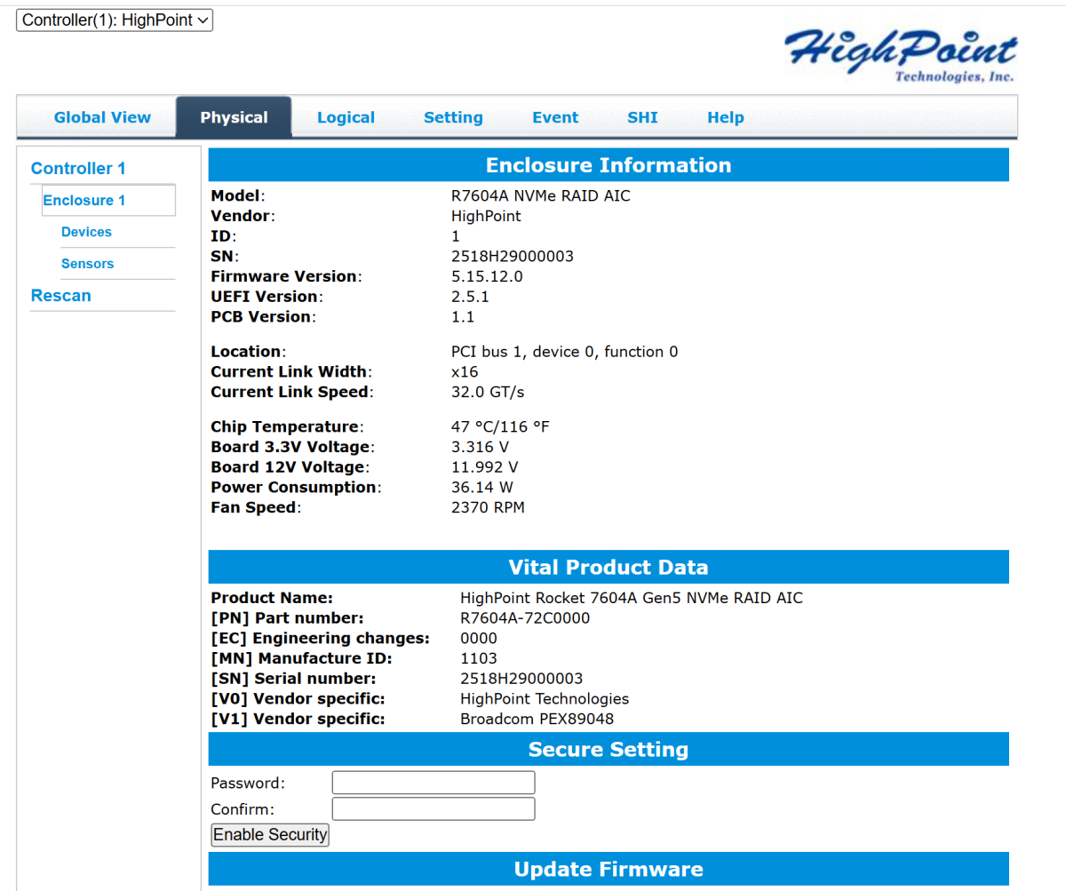Screen dimensions: 1066x891
Task: Select the Physical tab
Action: (x=233, y=116)
